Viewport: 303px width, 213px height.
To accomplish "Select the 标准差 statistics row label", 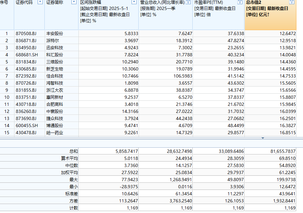I will (x=71, y=194).
